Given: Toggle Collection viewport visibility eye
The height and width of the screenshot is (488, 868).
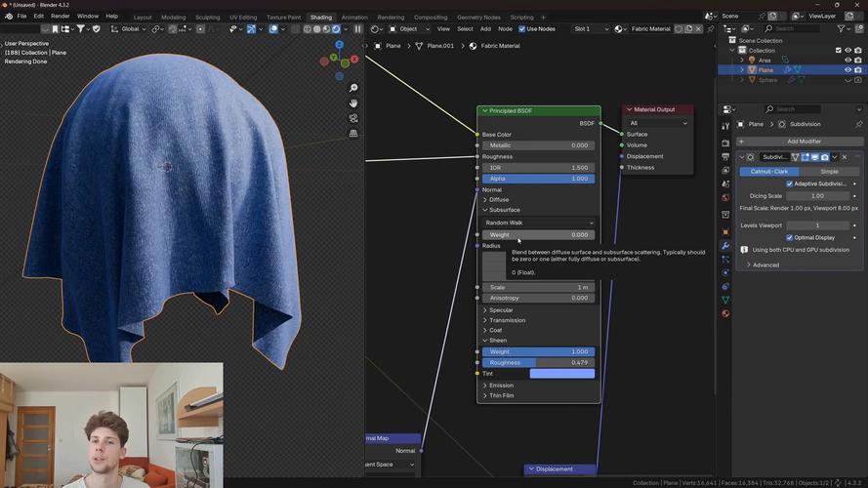Looking at the screenshot, I should tap(847, 51).
